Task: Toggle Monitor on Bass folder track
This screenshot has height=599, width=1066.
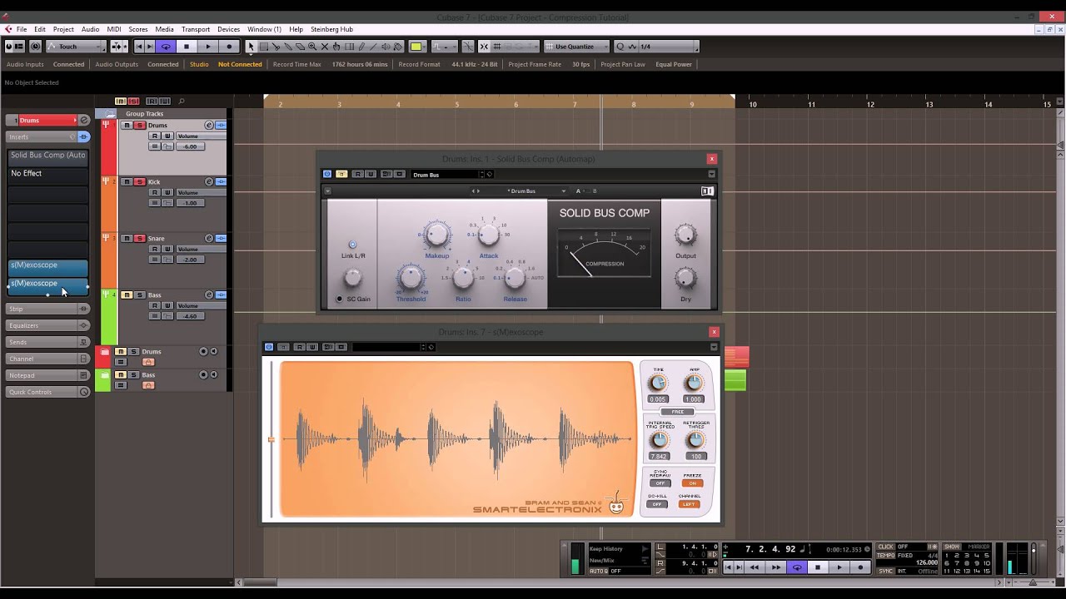Action: 213,375
